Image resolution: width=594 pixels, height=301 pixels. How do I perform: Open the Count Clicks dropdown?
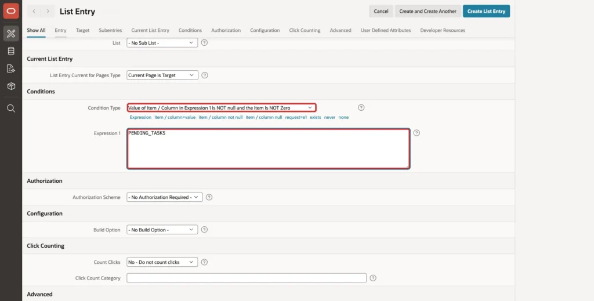click(x=162, y=262)
